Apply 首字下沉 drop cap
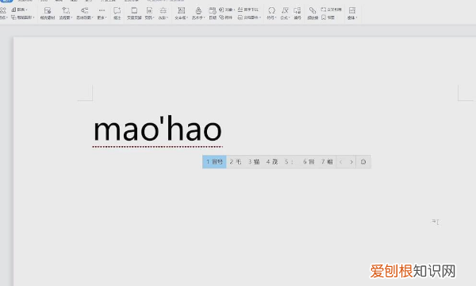This screenshot has width=476, height=286. click(x=248, y=10)
